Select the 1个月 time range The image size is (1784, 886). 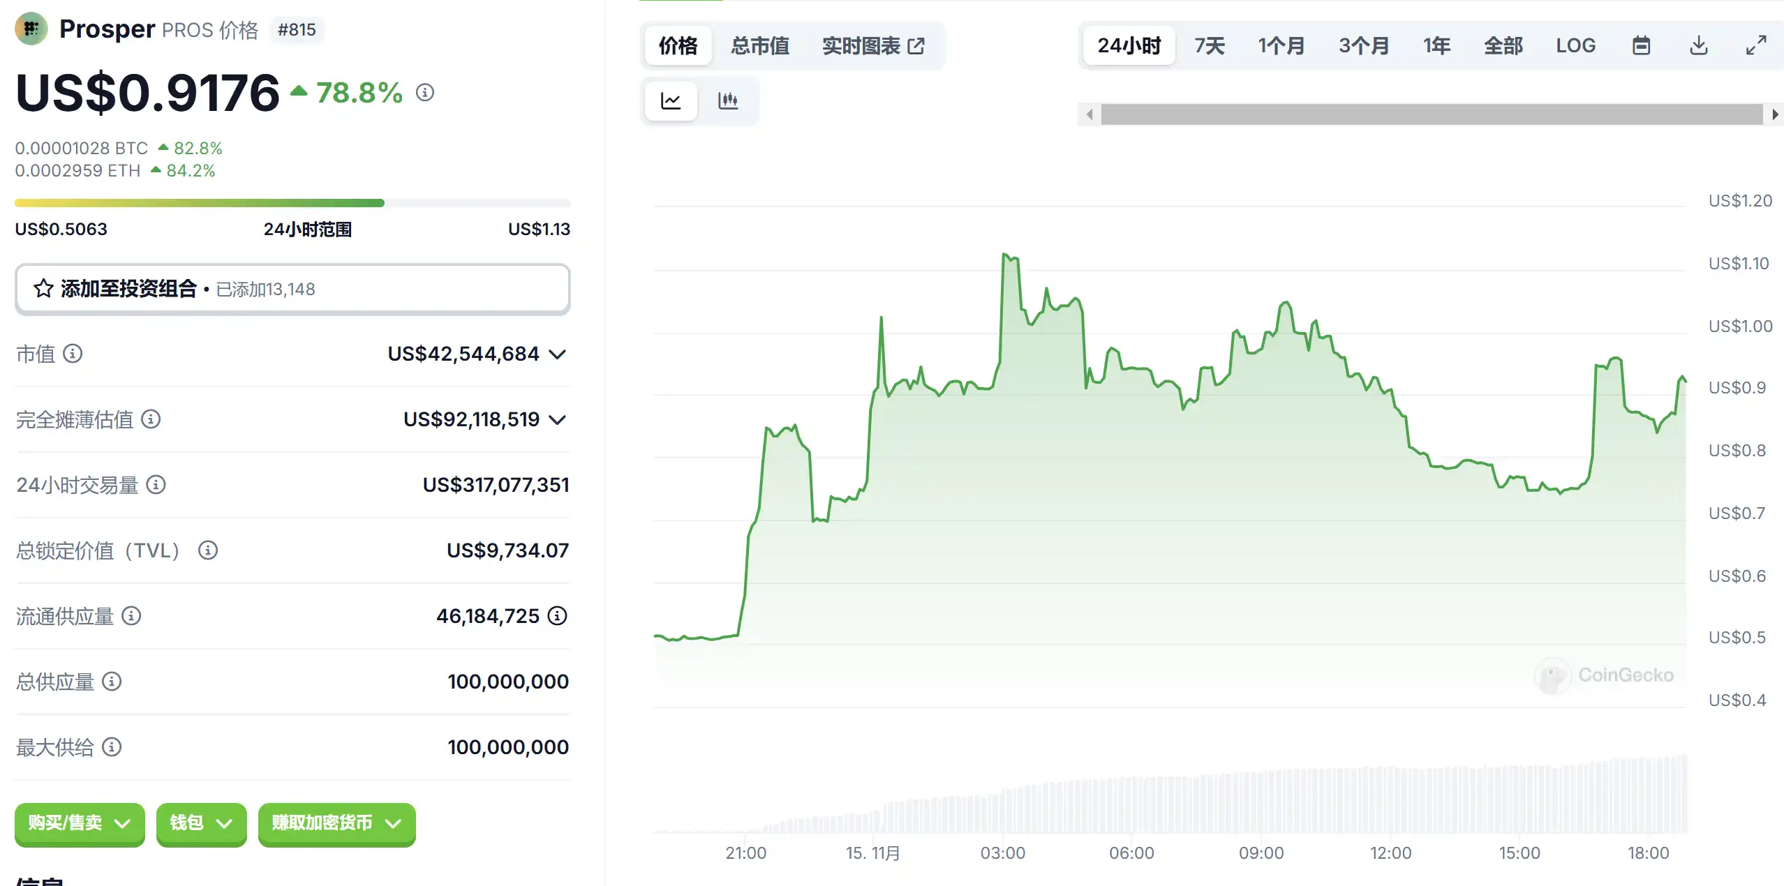(1281, 46)
